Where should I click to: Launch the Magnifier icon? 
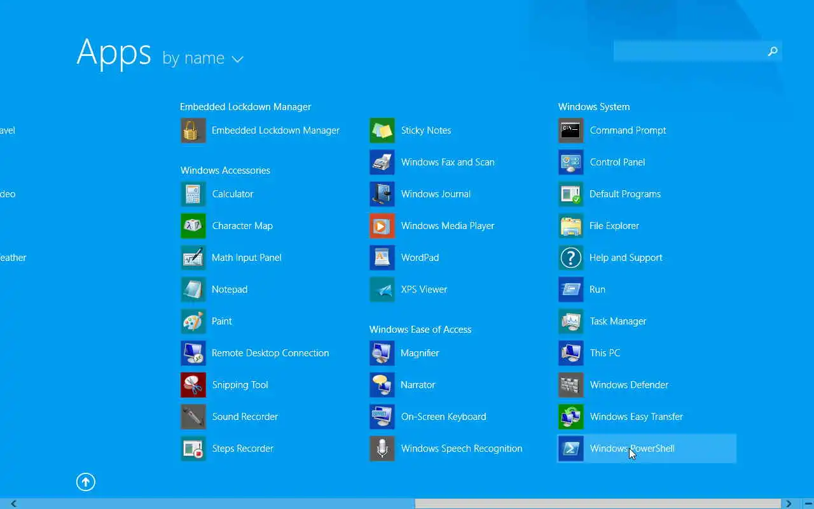pos(382,353)
